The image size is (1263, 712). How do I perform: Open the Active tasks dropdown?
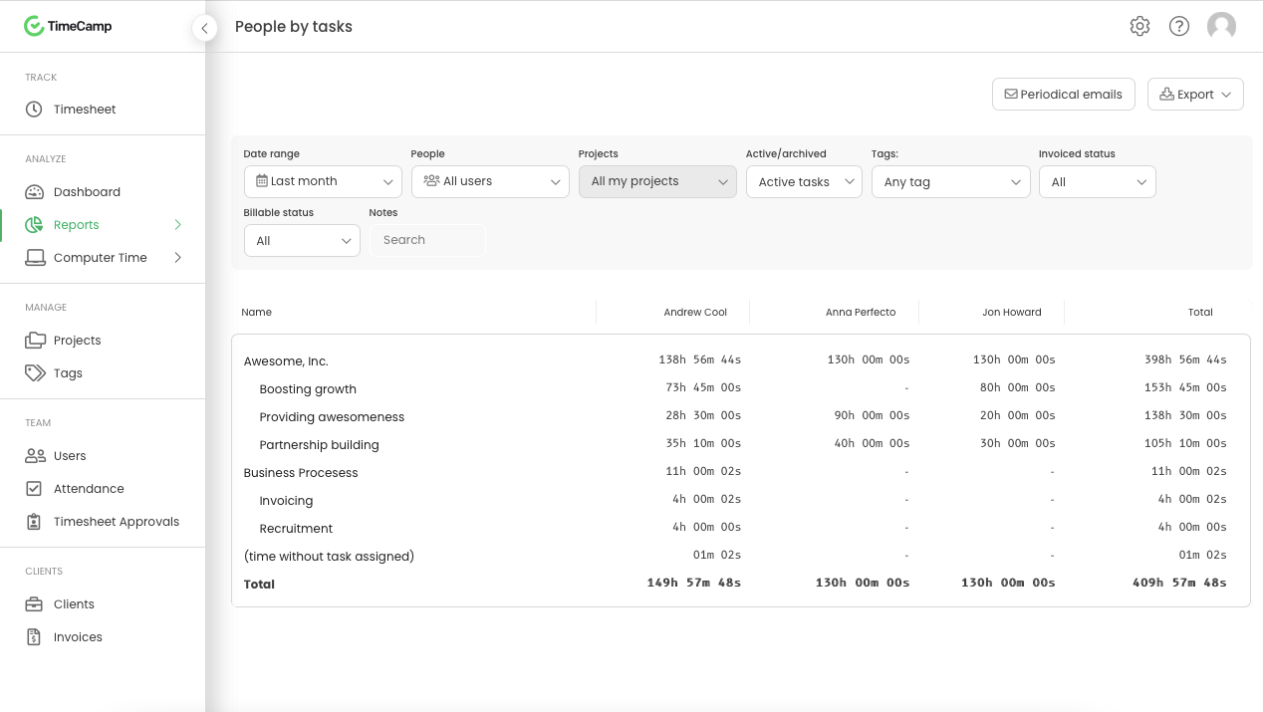point(804,182)
